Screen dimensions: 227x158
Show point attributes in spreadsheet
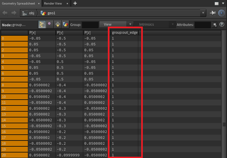click(42, 25)
